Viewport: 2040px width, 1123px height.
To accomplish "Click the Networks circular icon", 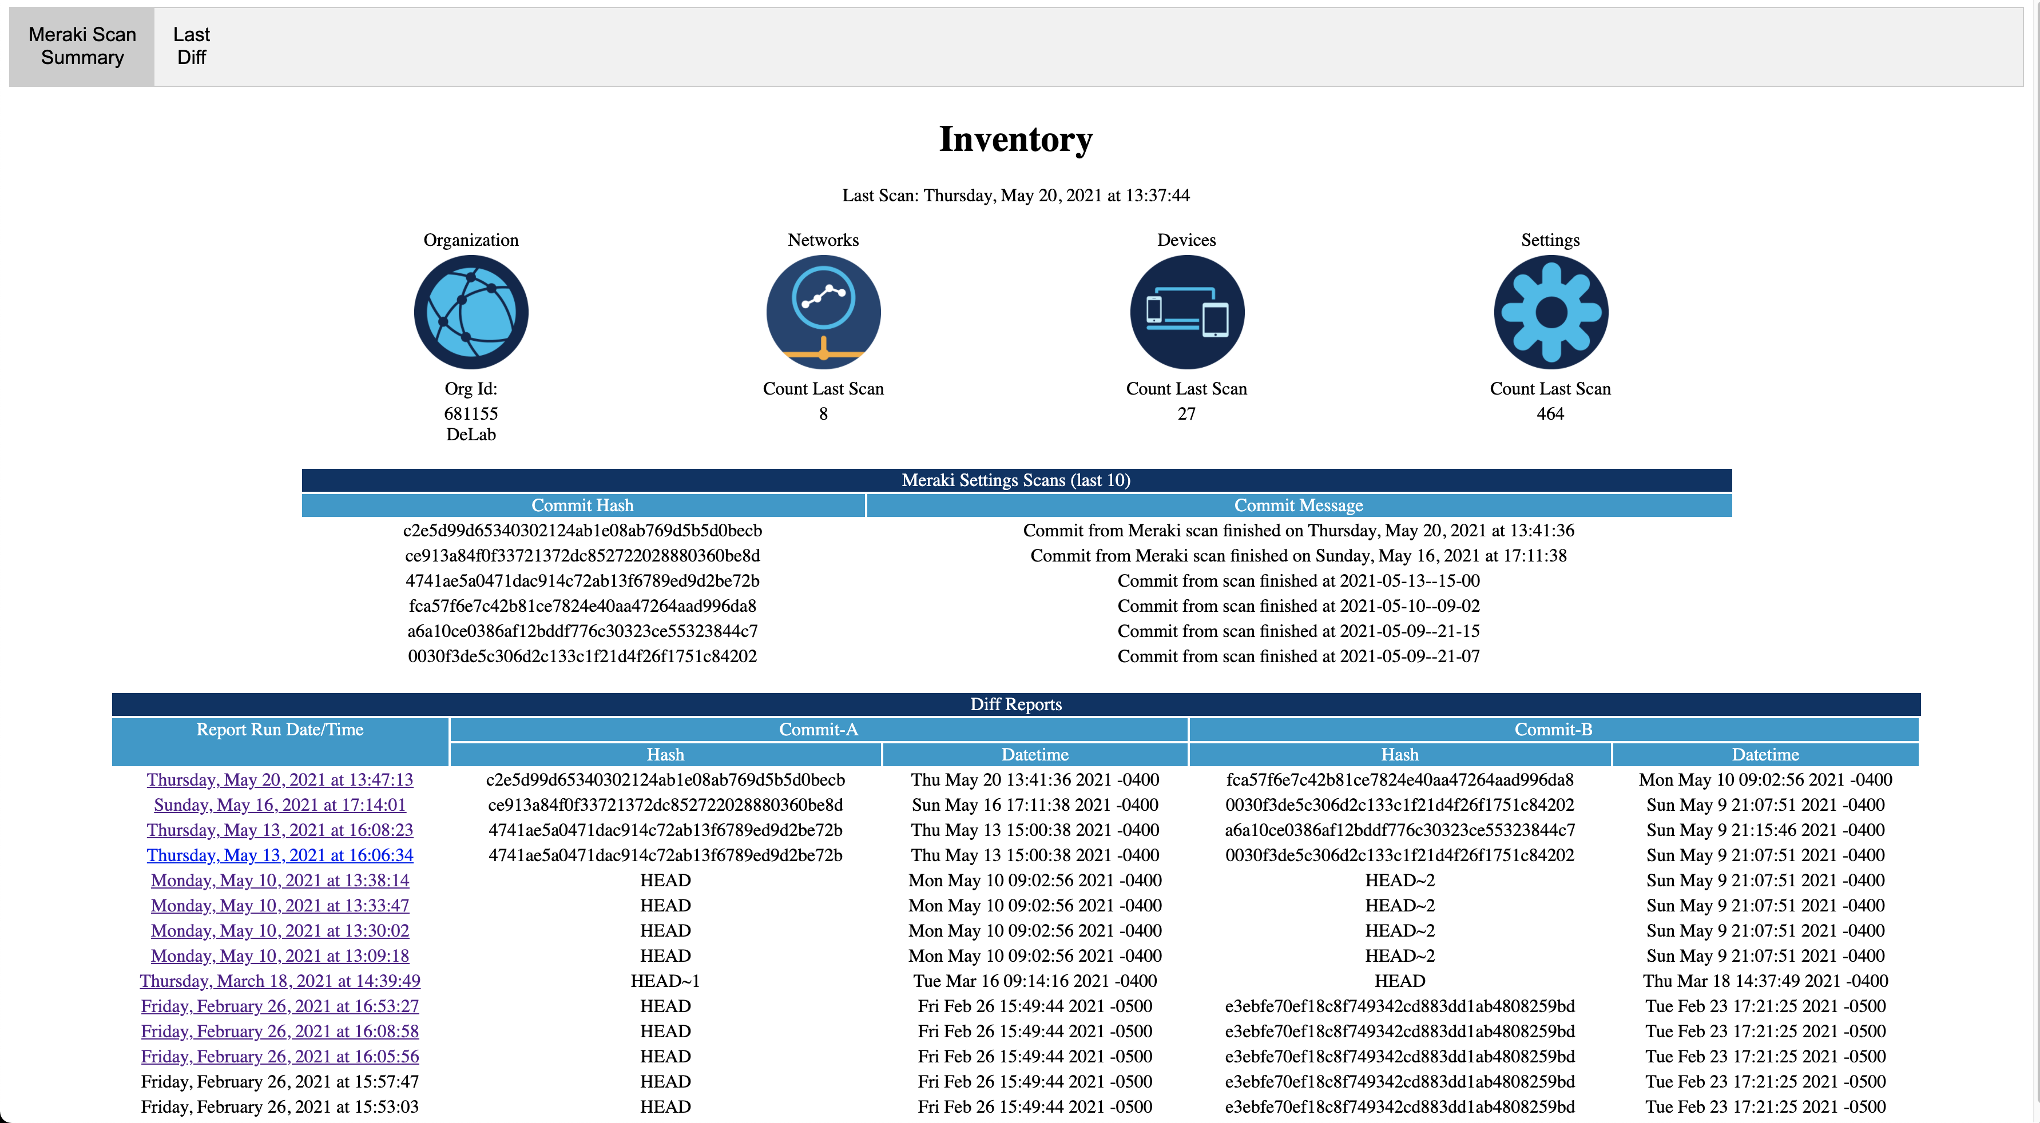I will pos(823,312).
